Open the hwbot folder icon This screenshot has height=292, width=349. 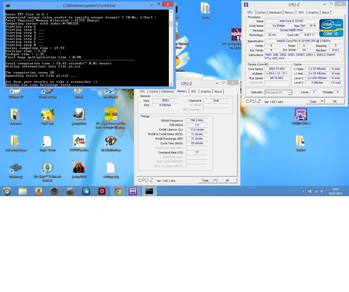[x=301, y=143]
